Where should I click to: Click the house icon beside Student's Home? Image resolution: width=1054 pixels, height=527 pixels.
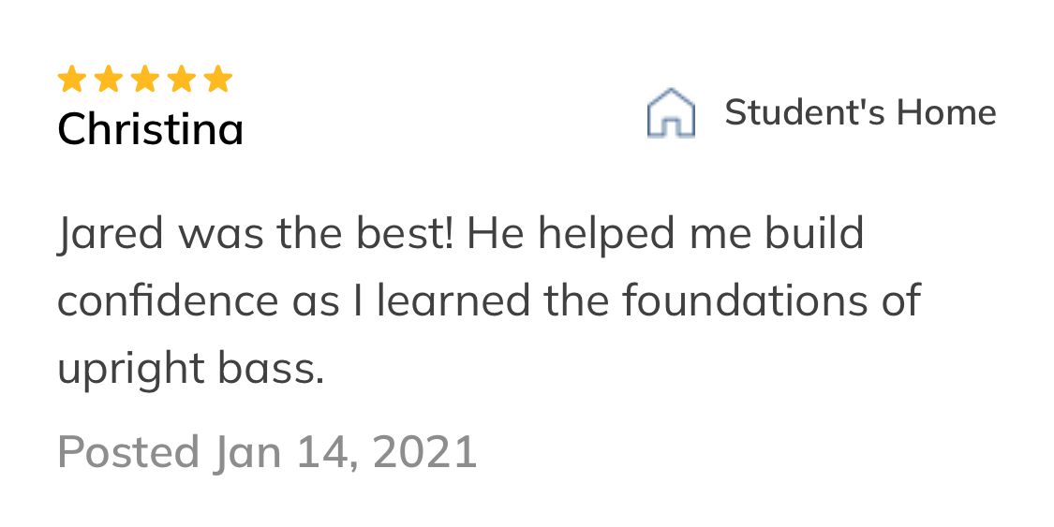671,113
